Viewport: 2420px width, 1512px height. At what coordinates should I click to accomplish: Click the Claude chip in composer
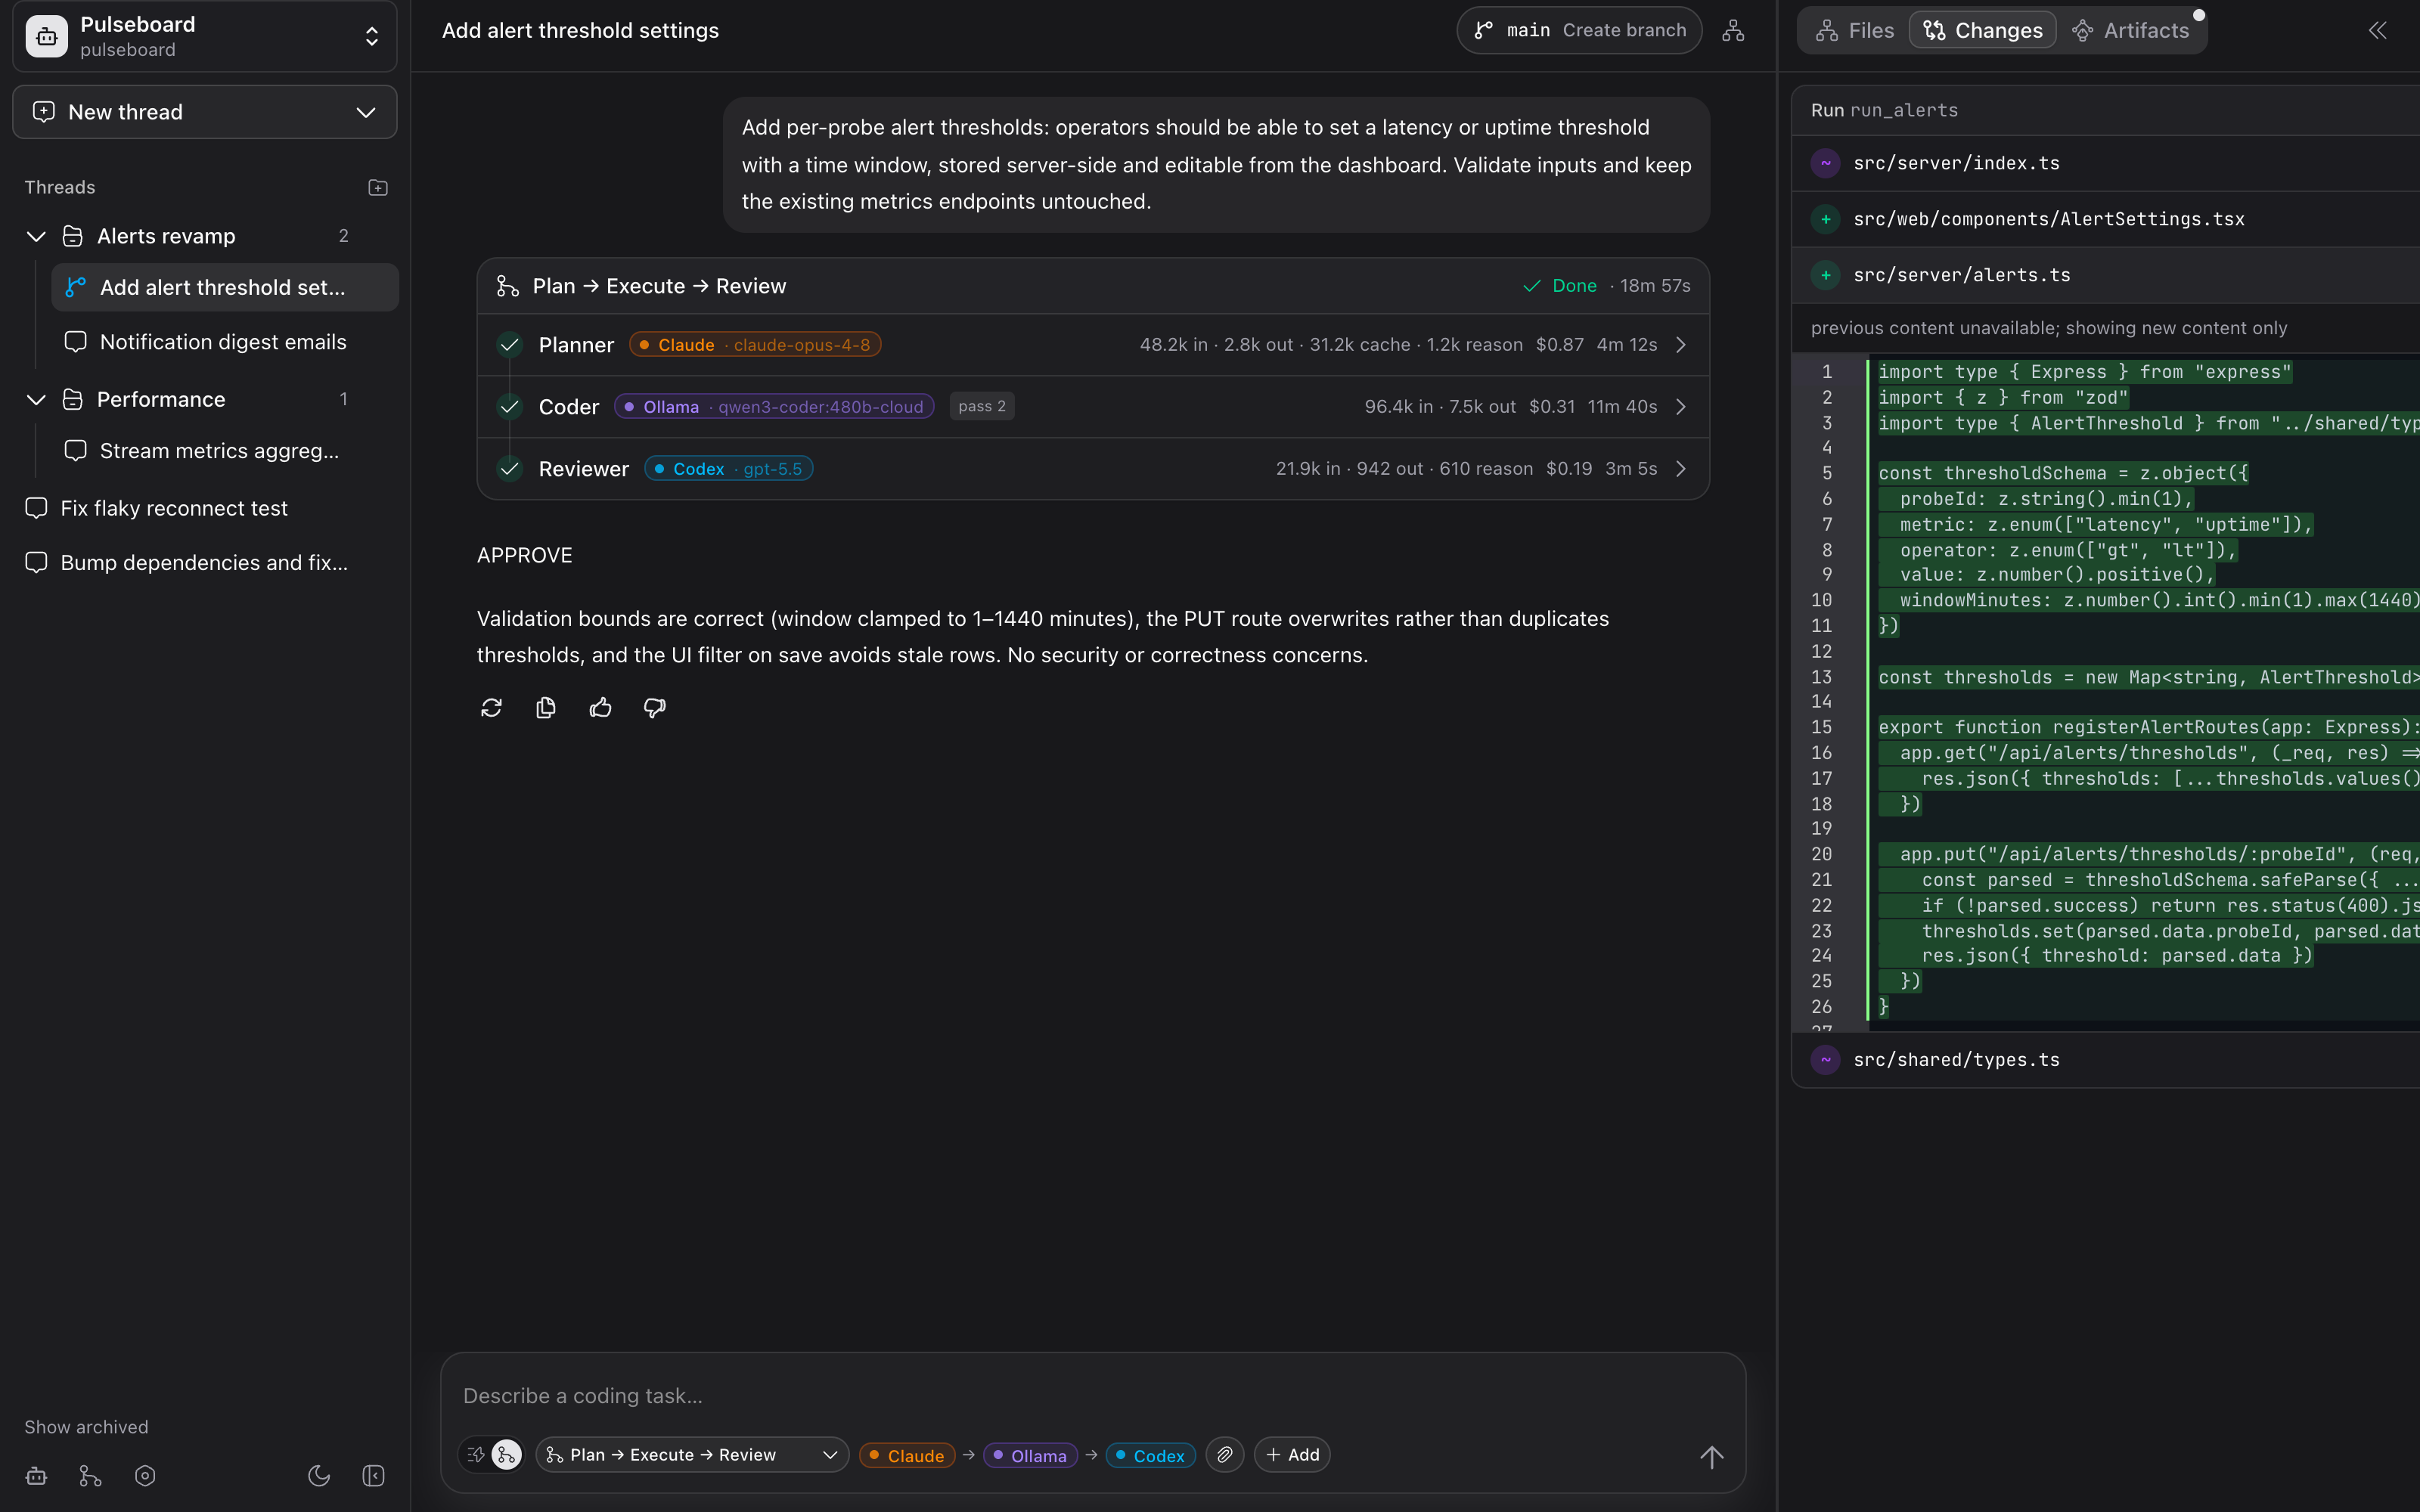tap(907, 1456)
